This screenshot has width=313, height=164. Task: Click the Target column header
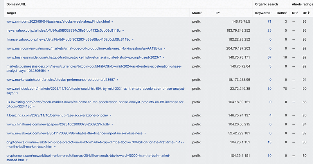(x=11, y=13)
